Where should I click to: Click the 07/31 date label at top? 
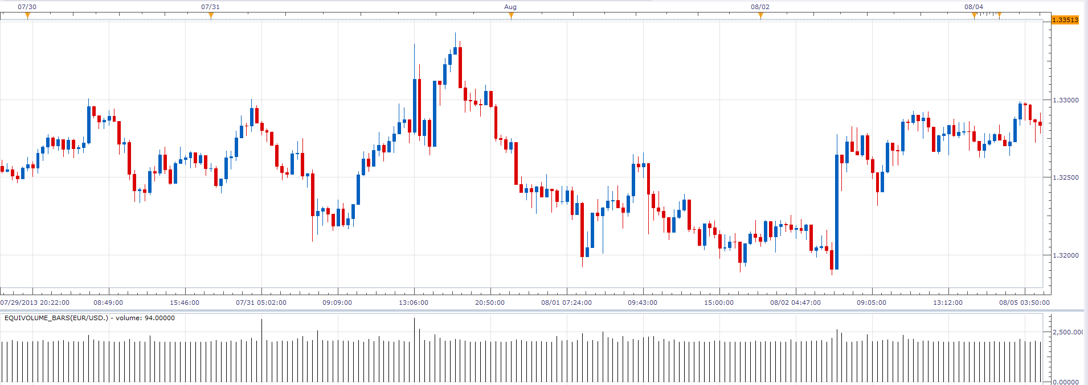pos(210,7)
